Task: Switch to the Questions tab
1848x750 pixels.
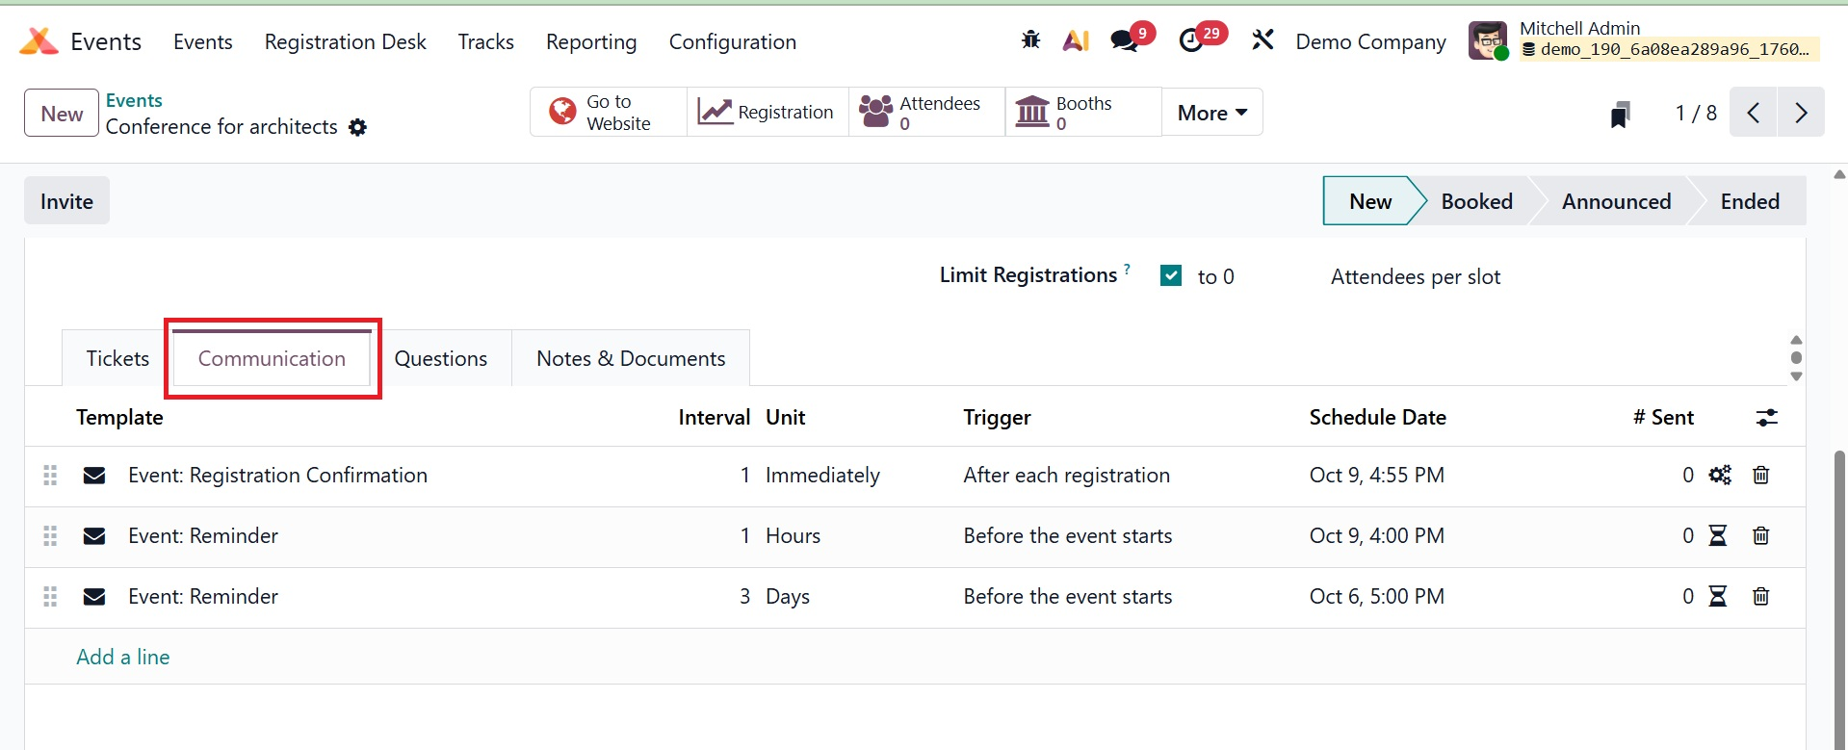Action: coord(441,359)
